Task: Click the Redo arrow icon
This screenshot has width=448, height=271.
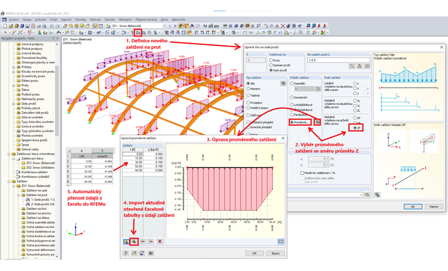Action: (x=57, y=26)
